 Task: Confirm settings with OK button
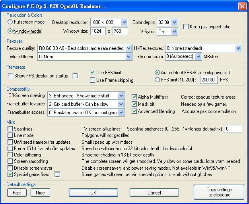point(93,193)
